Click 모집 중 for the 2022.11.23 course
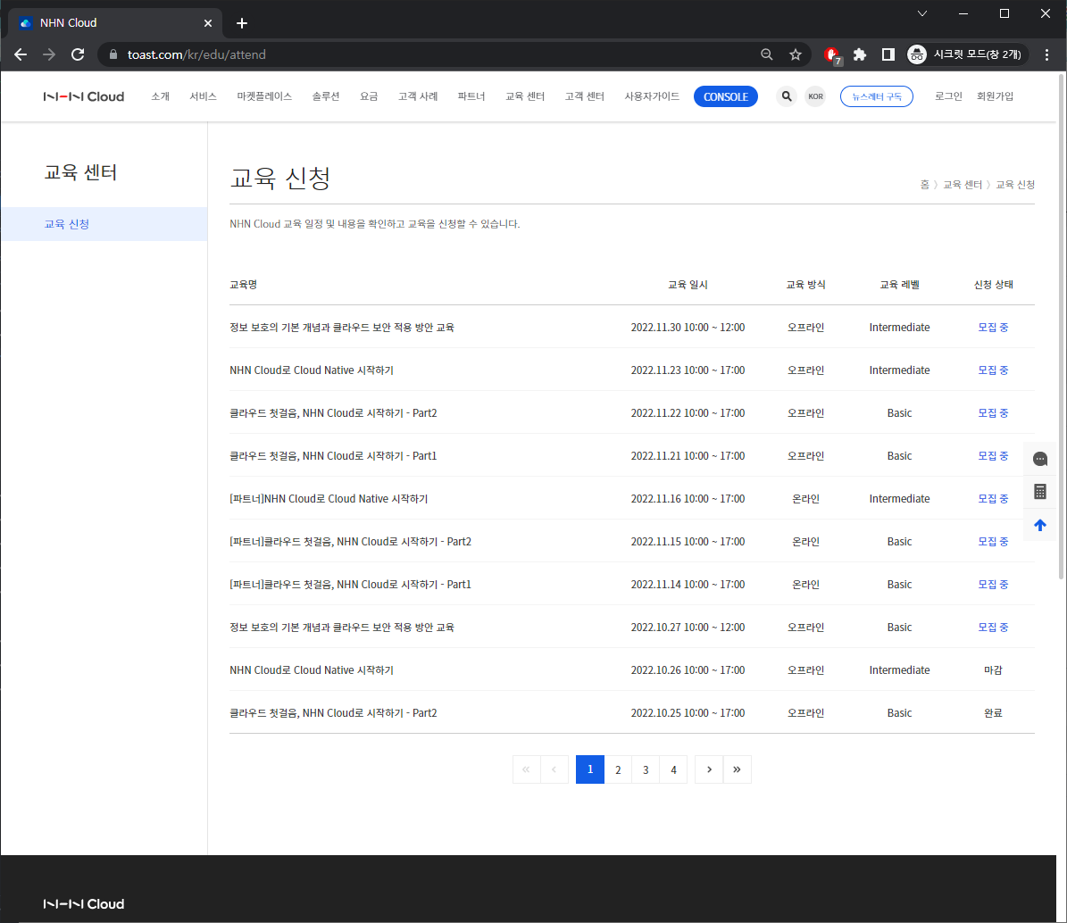The image size is (1067, 923). (993, 370)
